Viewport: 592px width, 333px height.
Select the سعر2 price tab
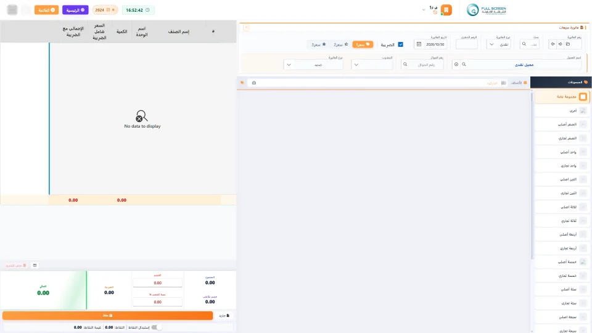pos(341,44)
